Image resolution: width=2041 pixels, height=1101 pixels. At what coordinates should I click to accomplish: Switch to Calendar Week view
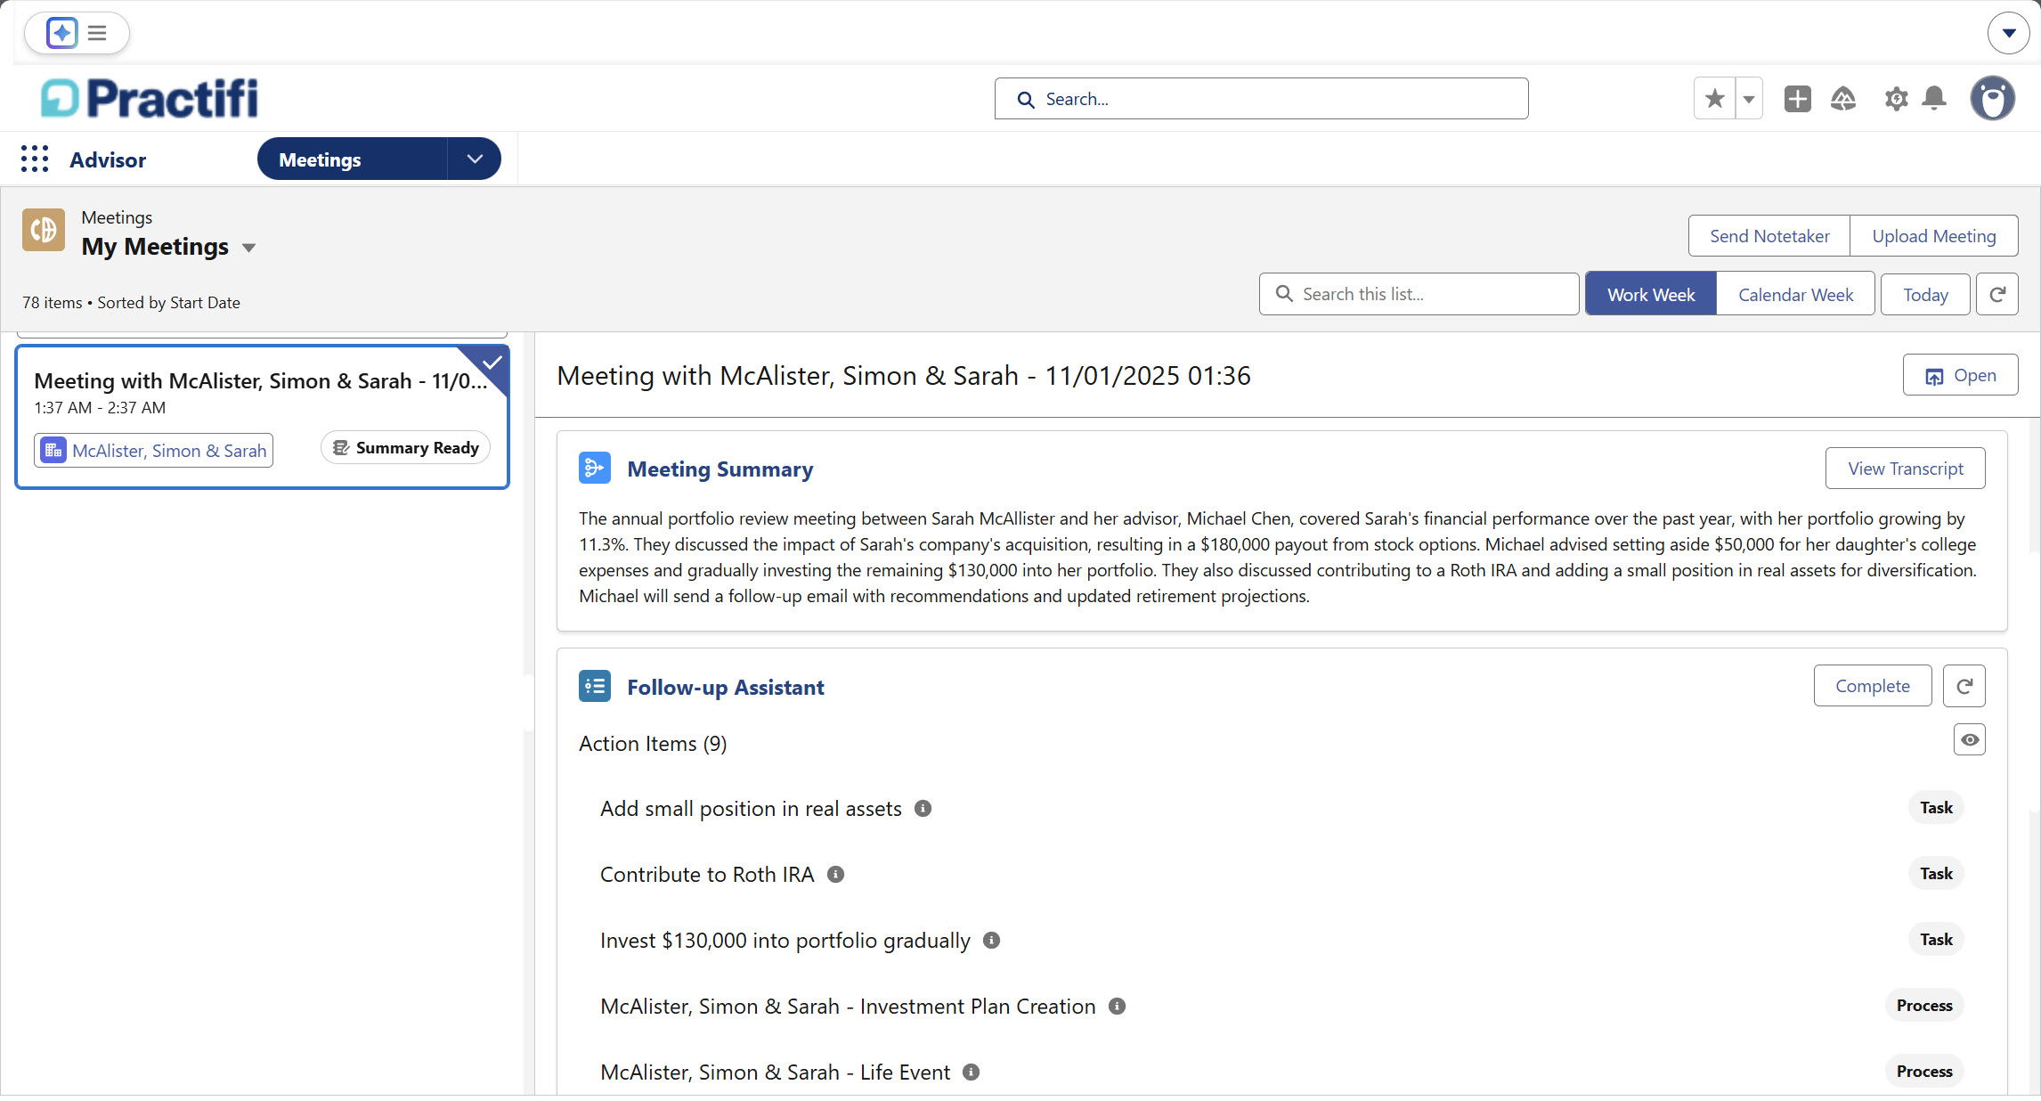1795,295
